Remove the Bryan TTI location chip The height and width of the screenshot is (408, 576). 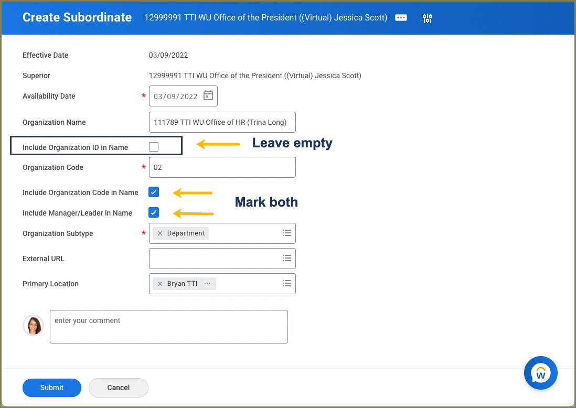(x=160, y=284)
